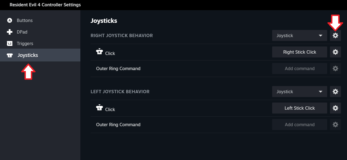Click the right stick Click icon
347x160 pixels.
pyautogui.click(x=99, y=52)
